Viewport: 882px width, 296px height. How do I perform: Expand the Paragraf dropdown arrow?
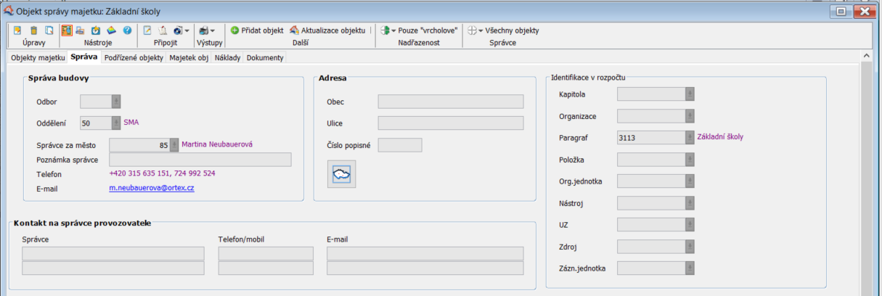click(x=690, y=136)
